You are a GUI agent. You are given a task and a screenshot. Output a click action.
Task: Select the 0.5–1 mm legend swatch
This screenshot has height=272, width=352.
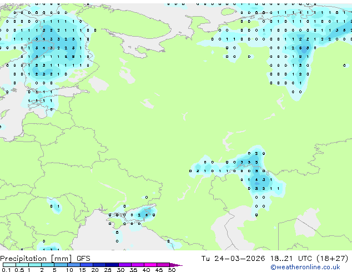(22, 265)
